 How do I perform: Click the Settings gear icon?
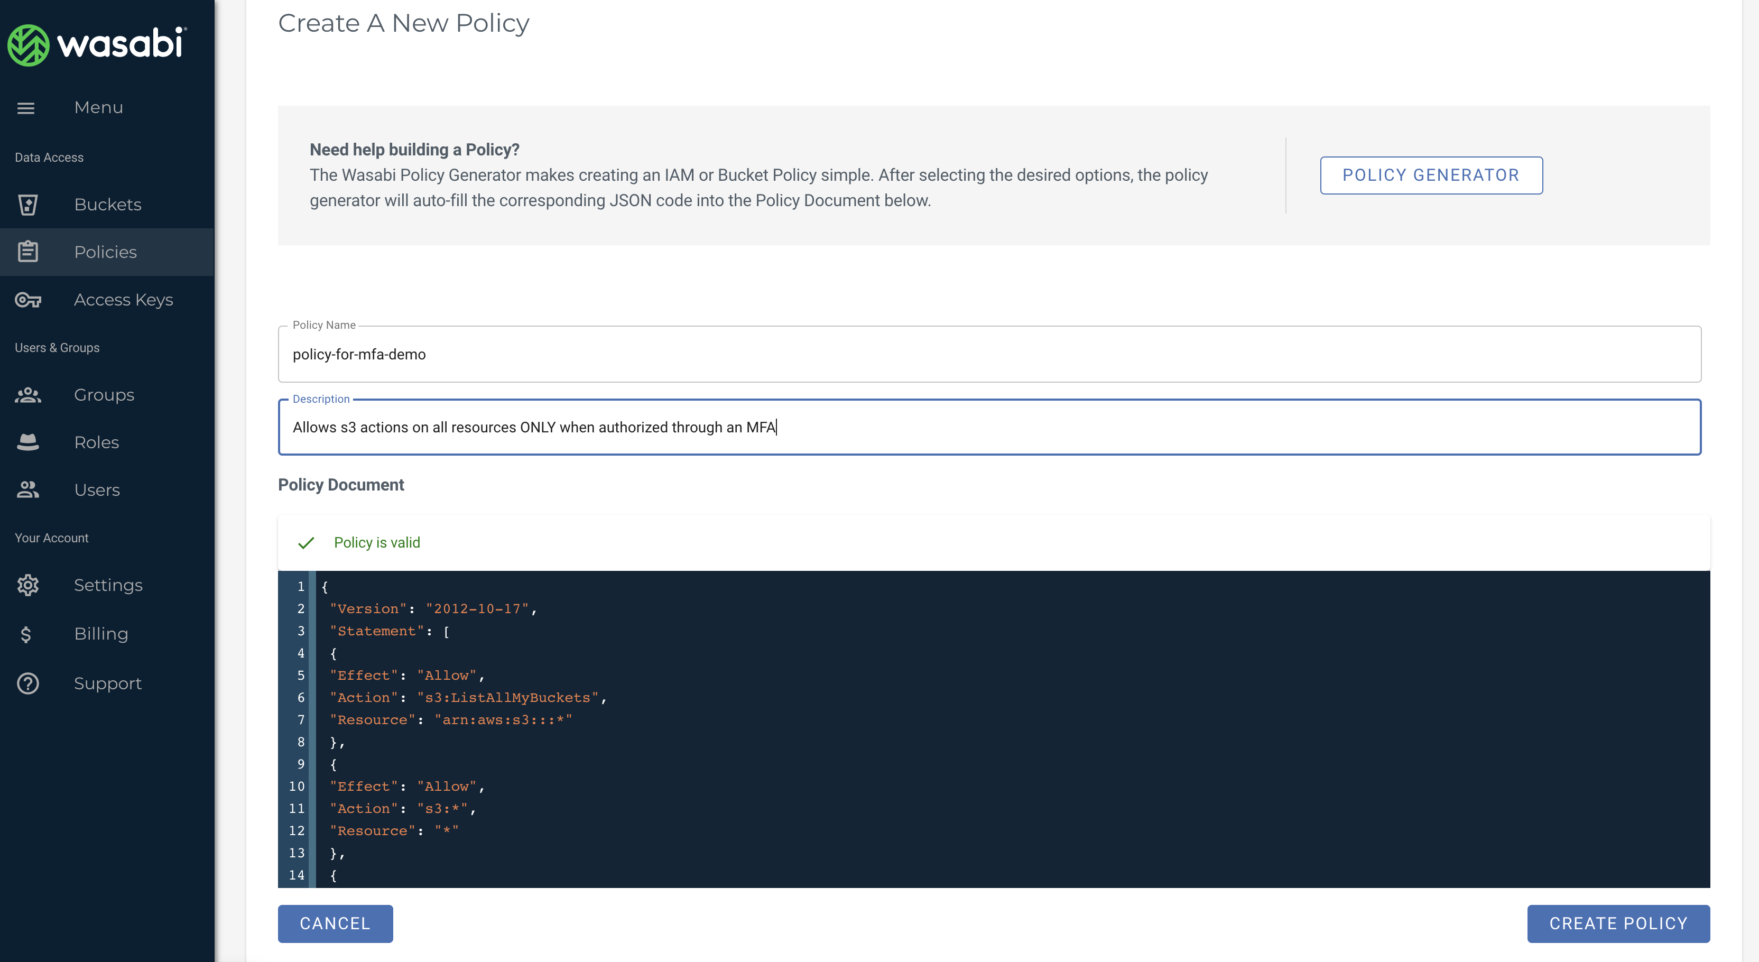click(28, 585)
